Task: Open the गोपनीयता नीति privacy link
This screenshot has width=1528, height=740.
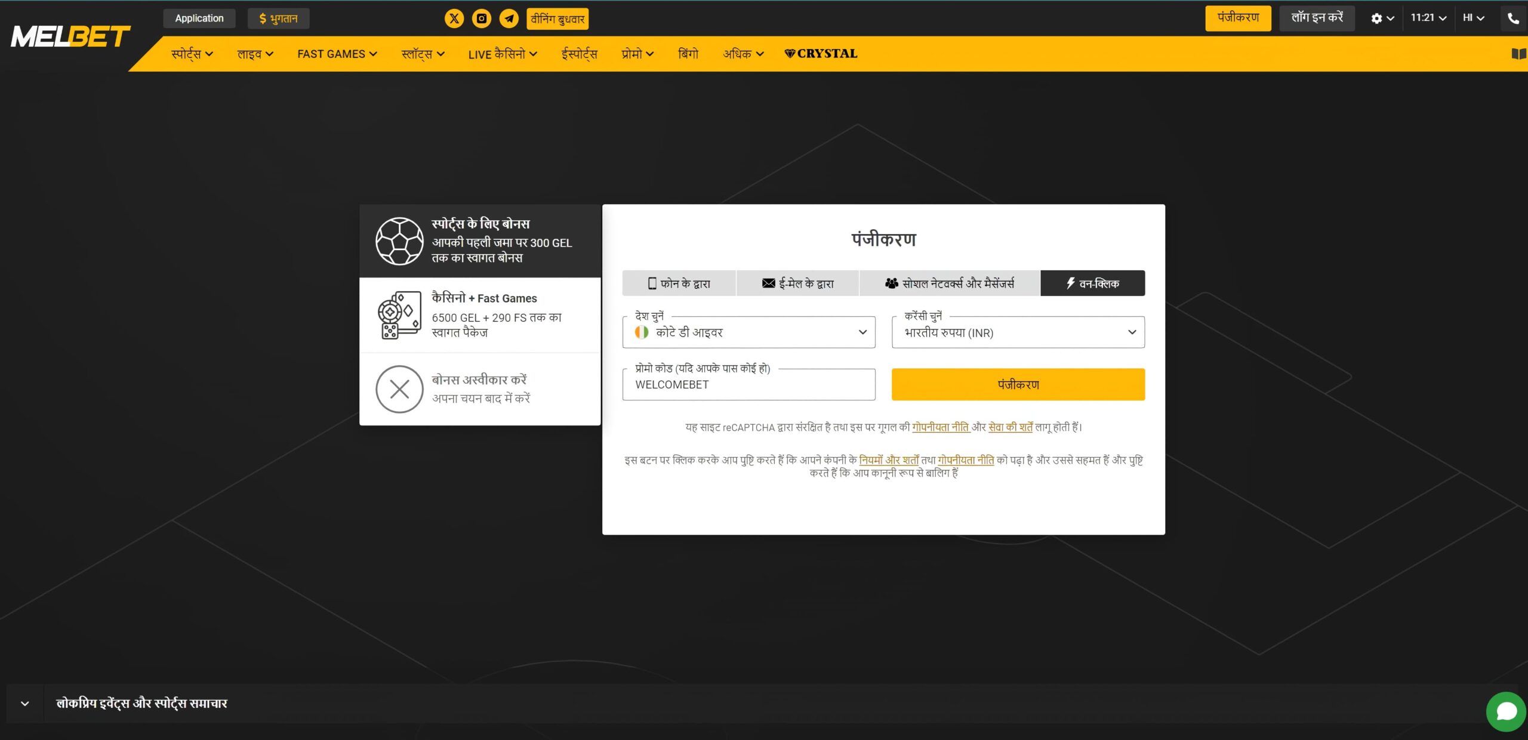Action: (x=940, y=427)
